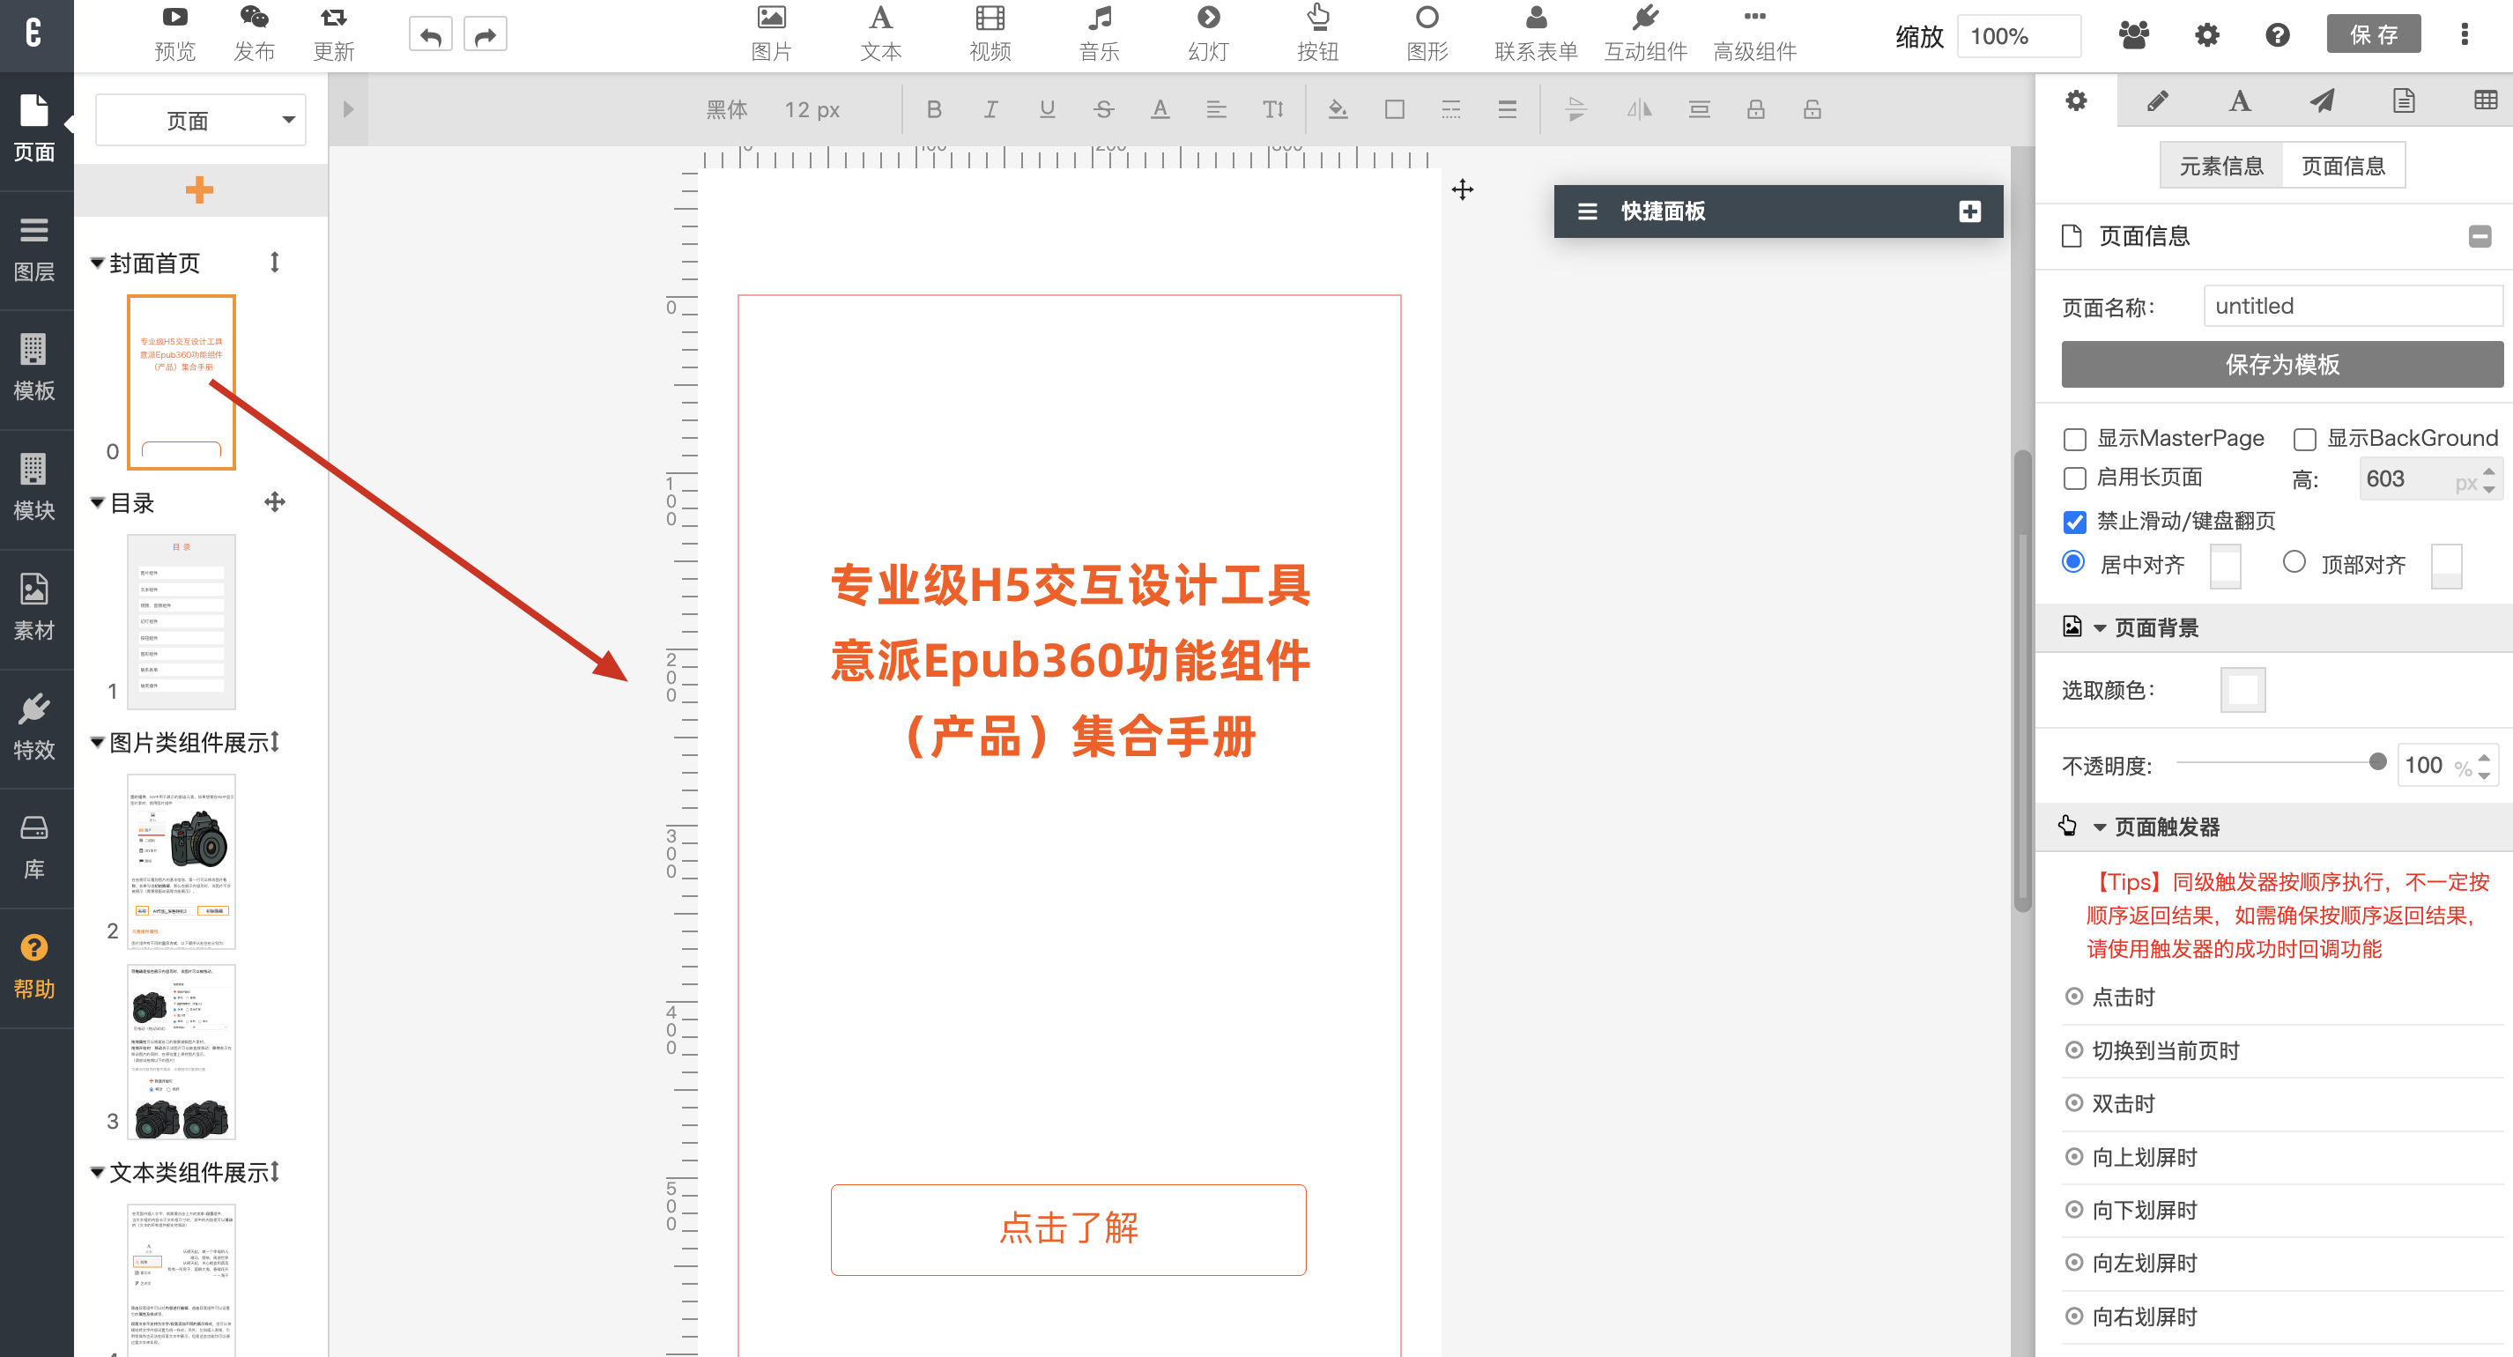Screen dimensions: 2513x1357
Task: Uncheck 禁止滑动/键盘翻页 option
Action: pyautogui.click(x=2074, y=522)
